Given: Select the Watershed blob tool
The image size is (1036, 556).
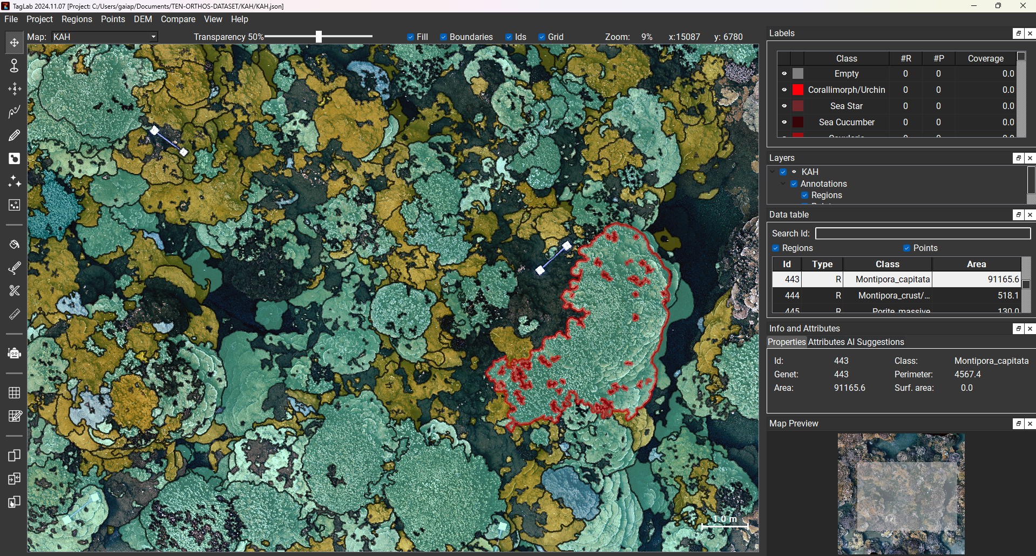Looking at the screenshot, I should (x=15, y=159).
